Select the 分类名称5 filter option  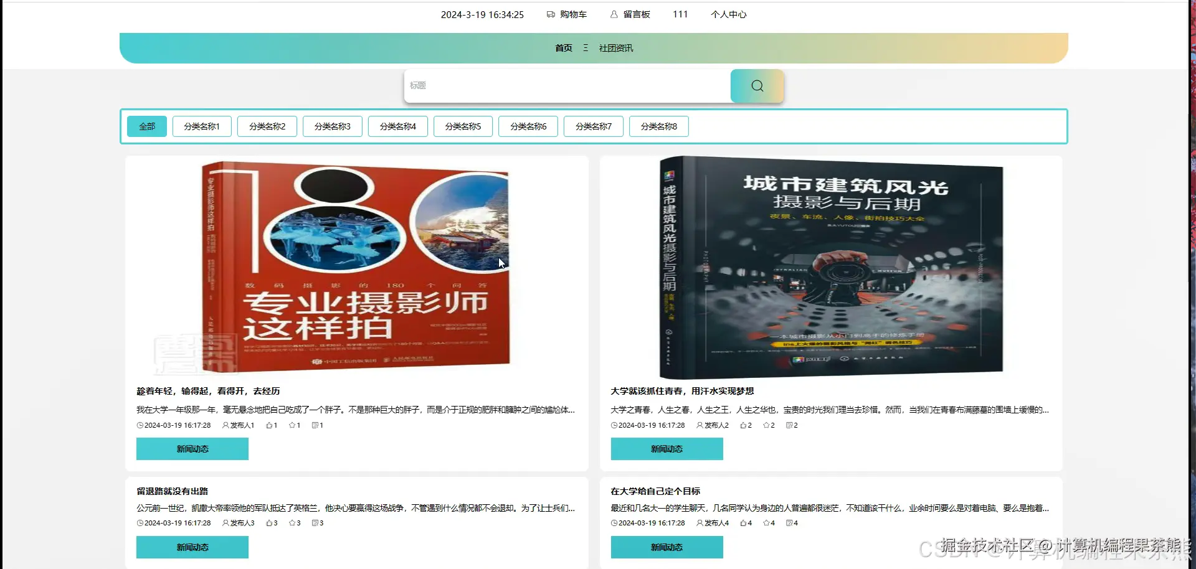point(462,126)
